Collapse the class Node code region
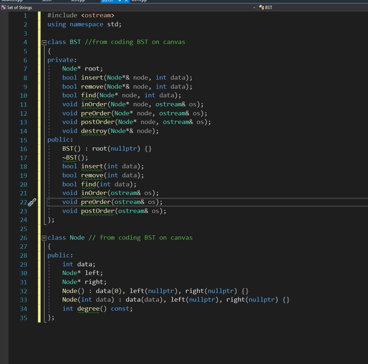The height and width of the screenshot is (364, 368). click(44, 238)
